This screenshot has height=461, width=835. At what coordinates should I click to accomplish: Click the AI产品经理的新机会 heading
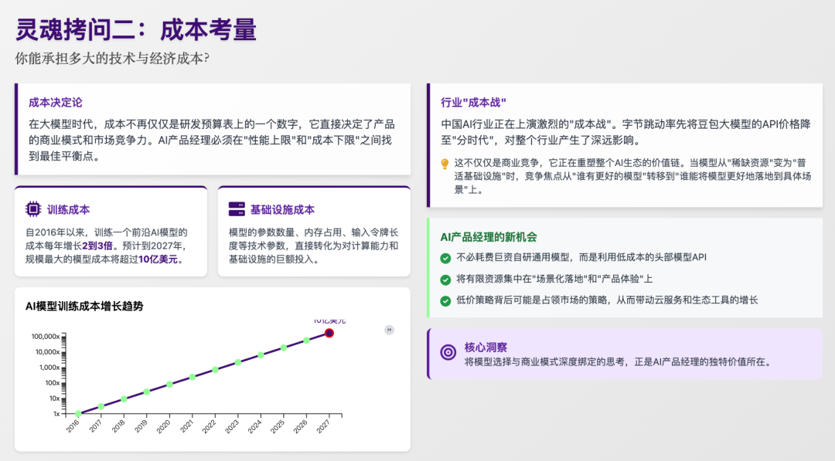coord(489,237)
